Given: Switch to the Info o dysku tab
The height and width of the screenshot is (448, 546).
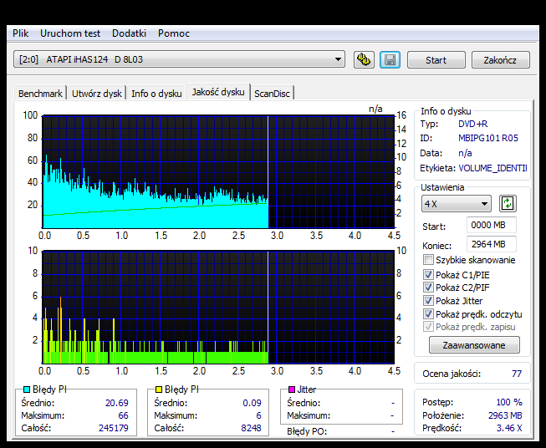Looking at the screenshot, I should (x=156, y=94).
